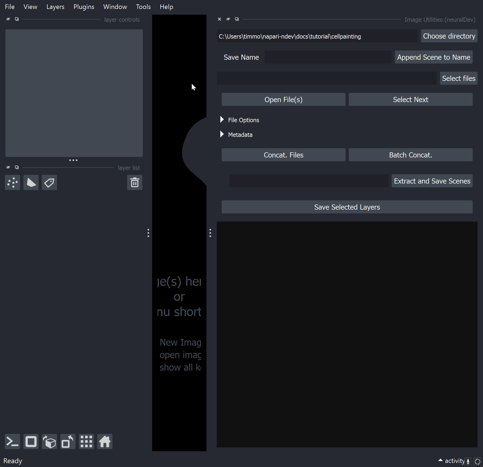Image resolution: width=483 pixels, height=467 pixels.
Task: Delete selected layers with trash icon
Action: (x=135, y=182)
